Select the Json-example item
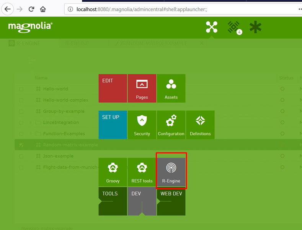302x230 pixels. [58, 156]
